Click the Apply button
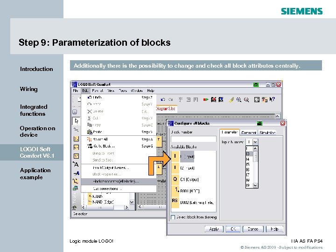Screen dimensions: 336x252 (214, 229)
